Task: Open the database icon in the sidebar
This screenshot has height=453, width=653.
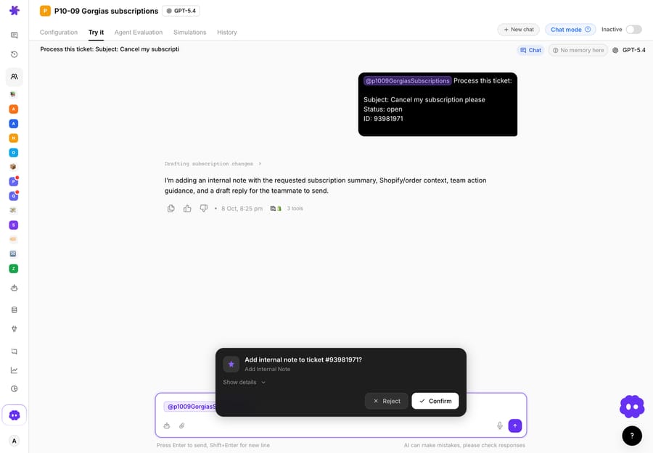Action: [x=15, y=310]
